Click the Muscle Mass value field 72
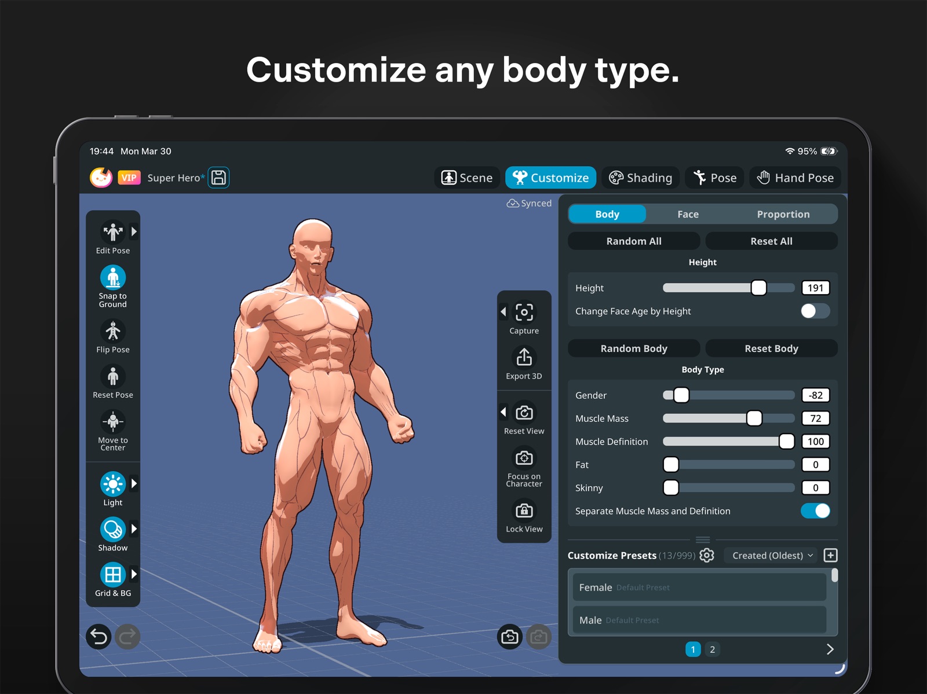This screenshot has height=694, width=927. tap(815, 418)
